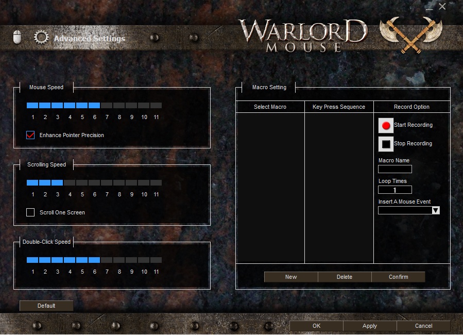The height and width of the screenshot is (335, 463).
Task: Click the Double-Click Speed group title
Action: point(47,242)
